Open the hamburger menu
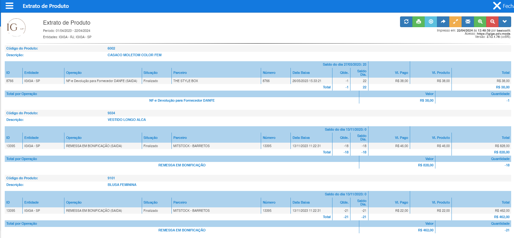This screenshot has width=514, height=238. 9,6
